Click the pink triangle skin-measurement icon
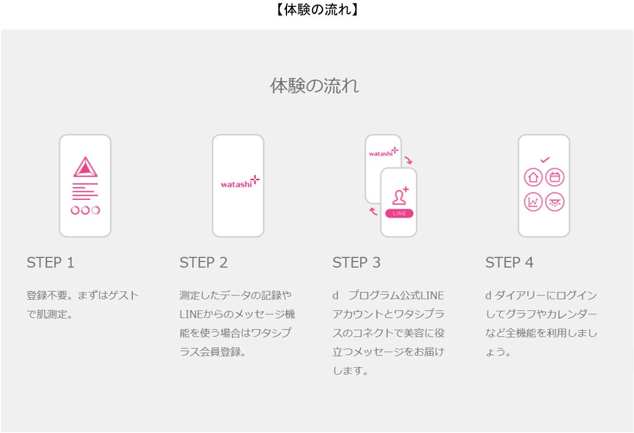This screenshot has width=634, height=433. pyautogui.click(x=85, y=167)
